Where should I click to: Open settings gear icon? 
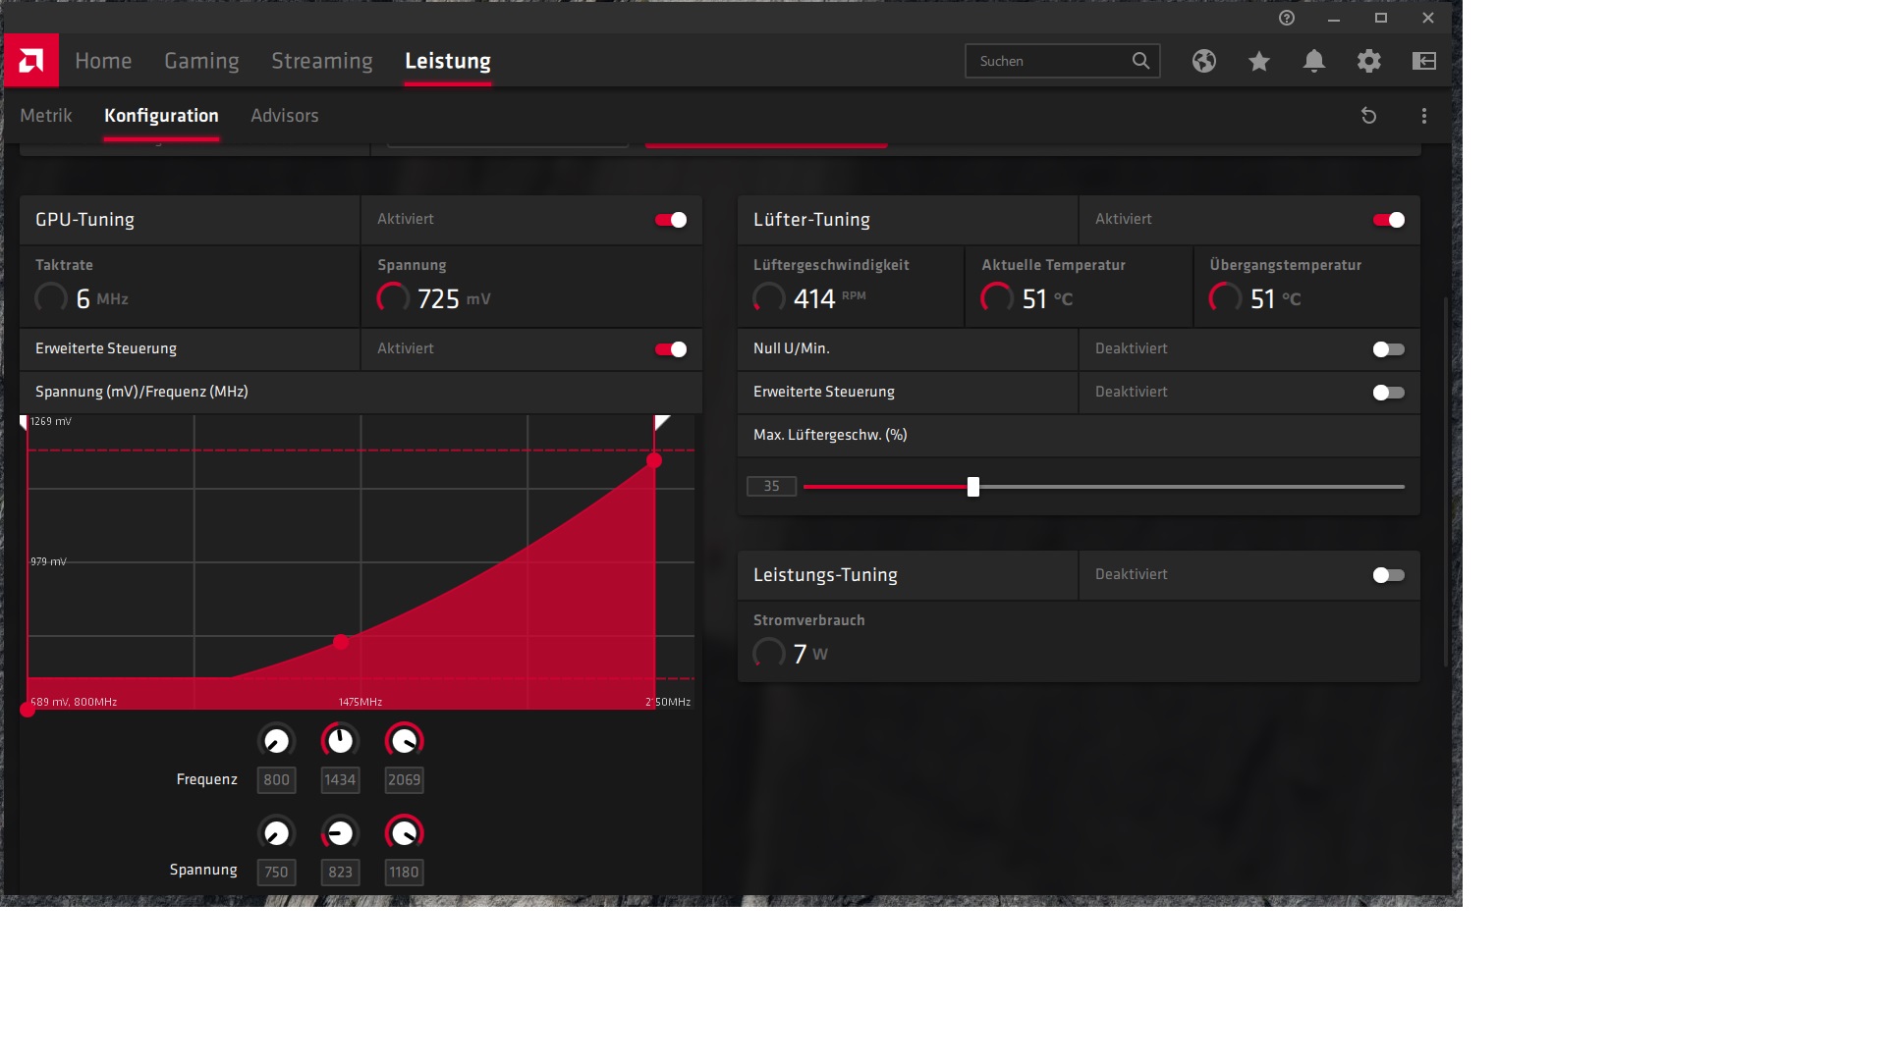click(x=1369, y=61)
